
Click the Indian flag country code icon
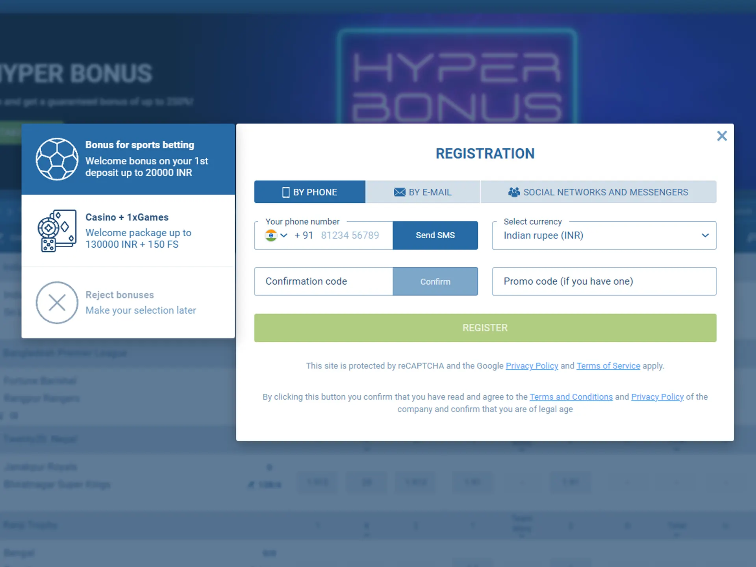point(271,235)
